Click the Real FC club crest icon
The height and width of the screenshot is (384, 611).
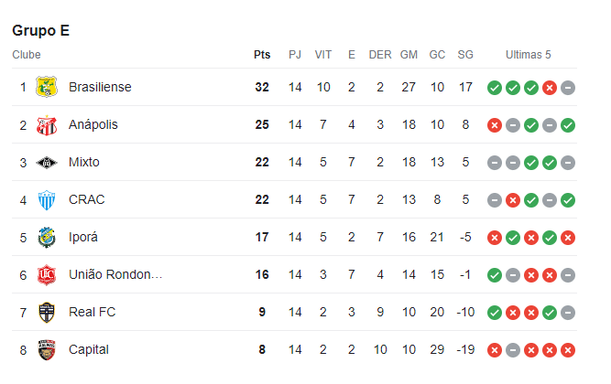[x=47, y=312]
